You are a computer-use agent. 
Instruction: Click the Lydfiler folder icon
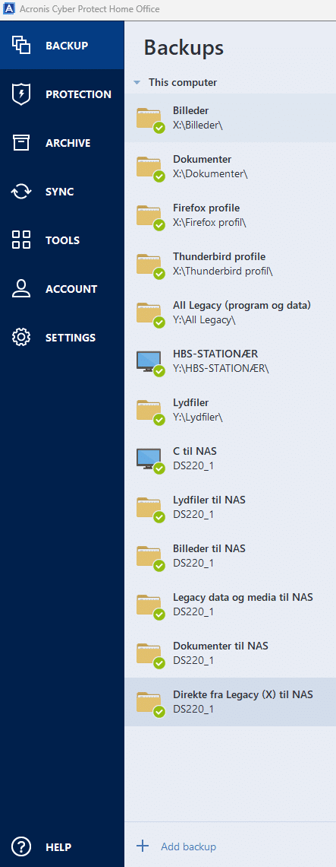(150, 411)
